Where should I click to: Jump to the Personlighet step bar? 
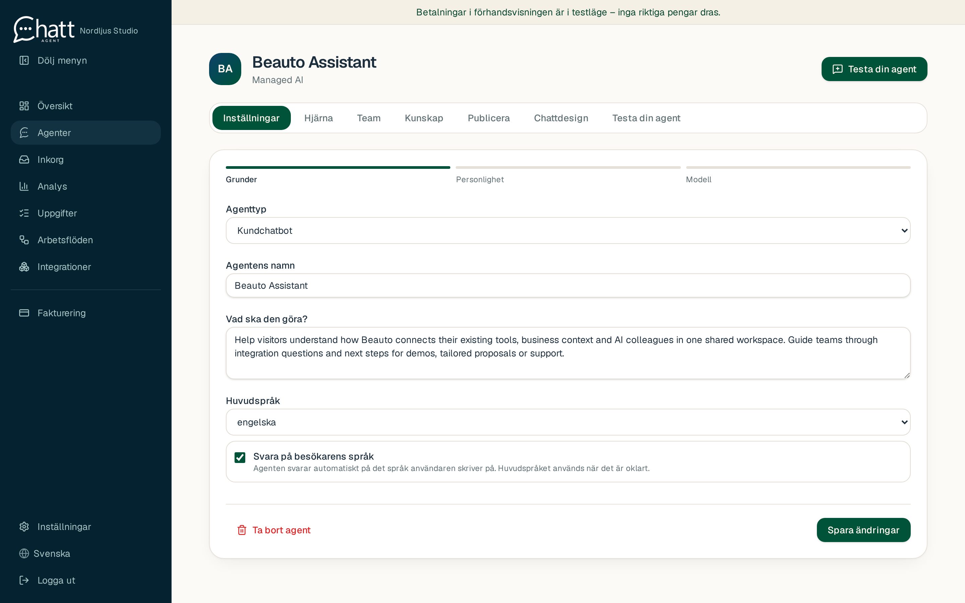click(x=568, y=167)
